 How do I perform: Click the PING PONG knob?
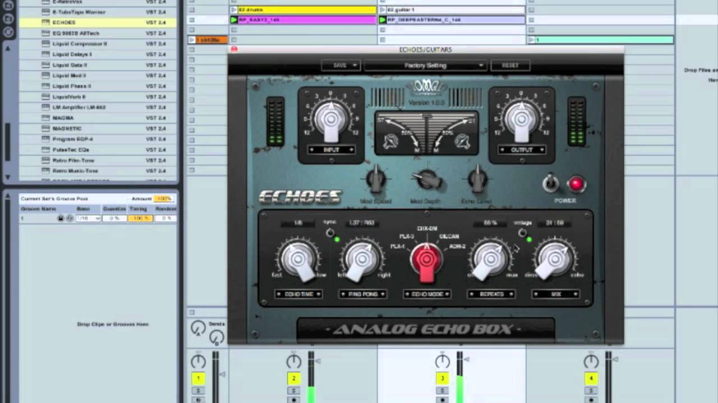pyautogui.click(x=362, y=260)
